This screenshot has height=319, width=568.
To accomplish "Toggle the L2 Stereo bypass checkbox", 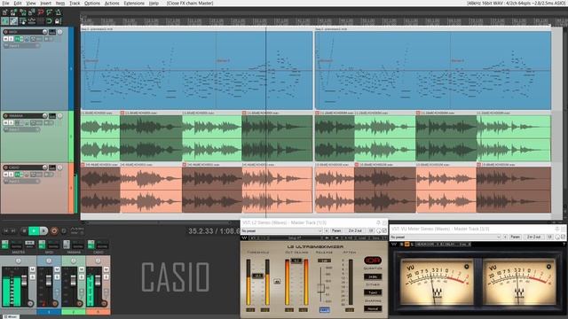I will [384, 230].
